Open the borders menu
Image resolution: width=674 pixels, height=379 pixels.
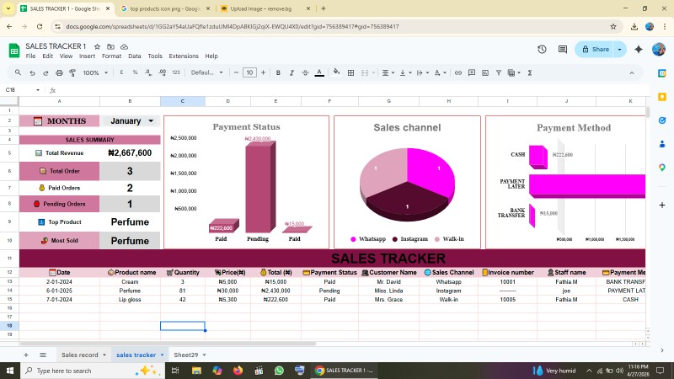350,73
